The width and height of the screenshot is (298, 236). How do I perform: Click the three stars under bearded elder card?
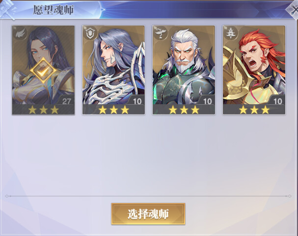click(x=184, y=110)
